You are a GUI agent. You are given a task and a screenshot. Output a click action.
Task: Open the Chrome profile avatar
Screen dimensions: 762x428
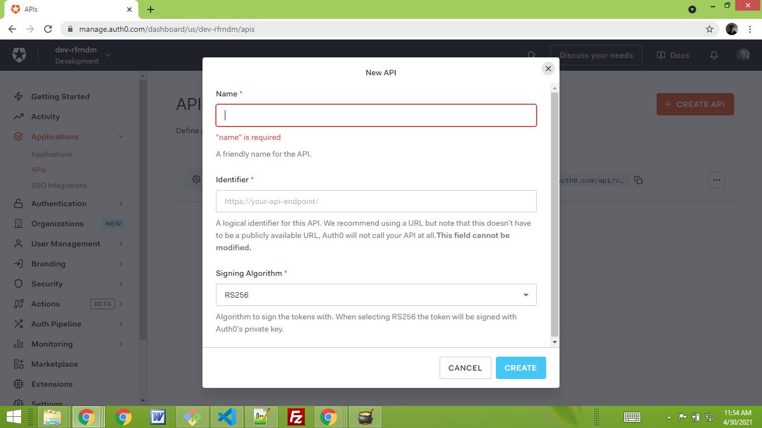[732, 29]
